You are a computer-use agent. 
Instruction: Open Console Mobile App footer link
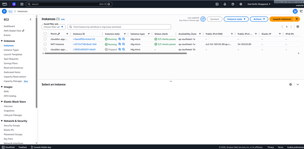click(x=41, y=147)
